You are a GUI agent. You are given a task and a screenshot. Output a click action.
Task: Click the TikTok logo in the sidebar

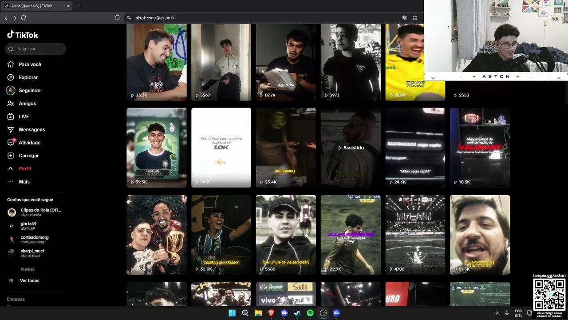coord(23,35)
